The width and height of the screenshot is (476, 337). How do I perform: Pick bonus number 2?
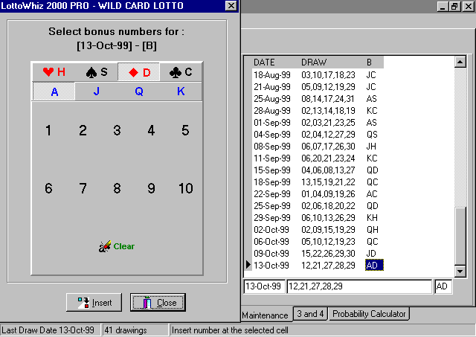[x=83, y=130]
